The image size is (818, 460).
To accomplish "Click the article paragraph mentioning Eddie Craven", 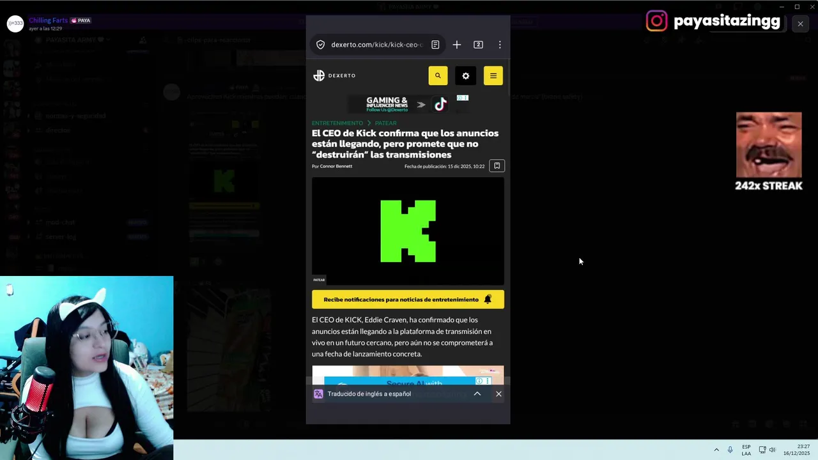I will [x=402, y=337].
